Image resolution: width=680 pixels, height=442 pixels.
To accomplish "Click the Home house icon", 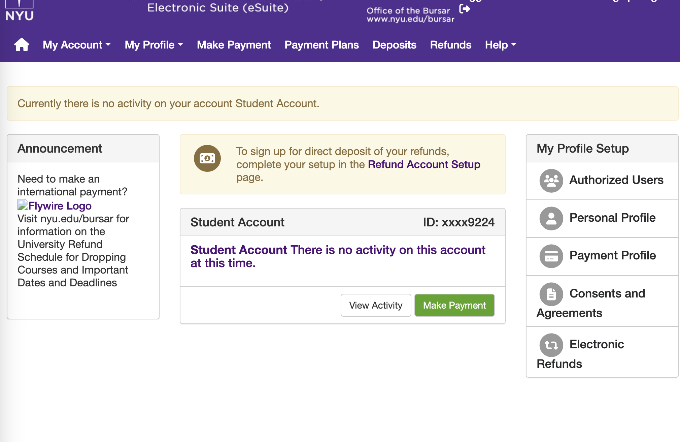I will tap(22, 44).
